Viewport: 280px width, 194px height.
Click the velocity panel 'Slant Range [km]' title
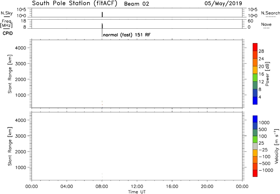(x=10, y=146)
